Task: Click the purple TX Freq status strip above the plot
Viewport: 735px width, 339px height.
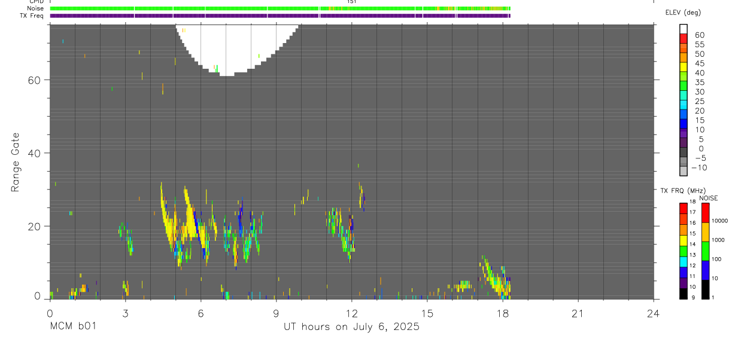Action: 280,16
